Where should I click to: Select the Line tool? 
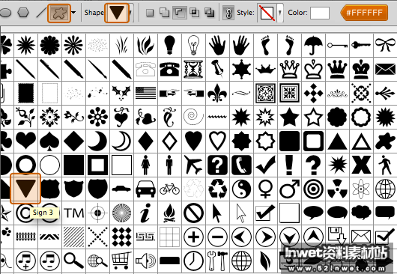point(41,13)
